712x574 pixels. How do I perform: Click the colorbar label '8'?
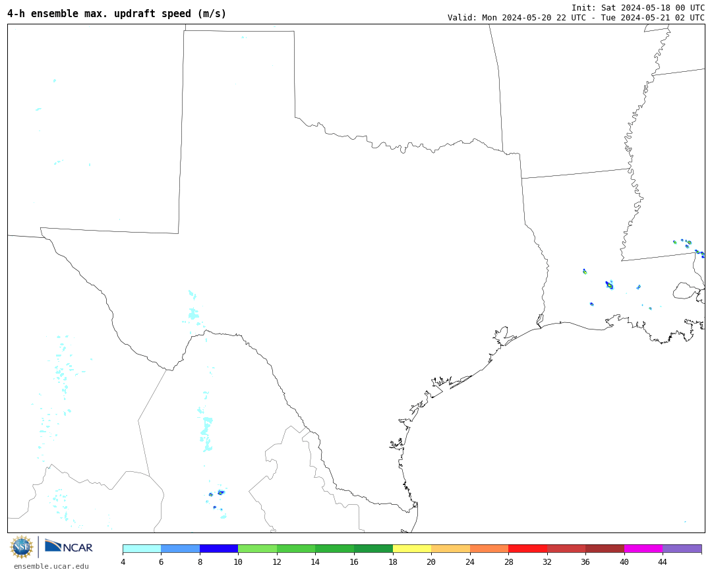click(x=200, y=561)
